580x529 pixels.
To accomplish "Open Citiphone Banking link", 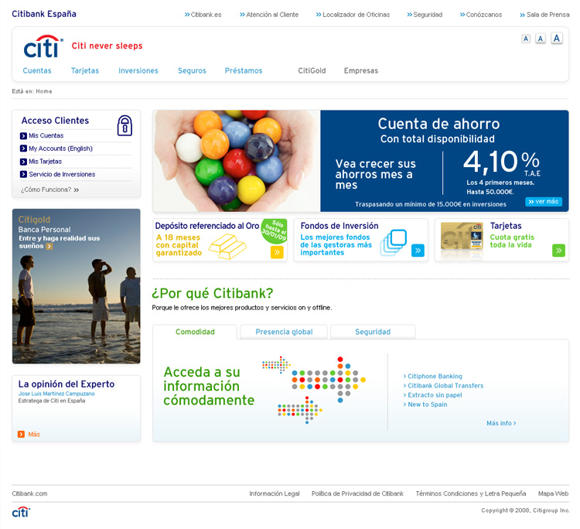I will (433, 376).
